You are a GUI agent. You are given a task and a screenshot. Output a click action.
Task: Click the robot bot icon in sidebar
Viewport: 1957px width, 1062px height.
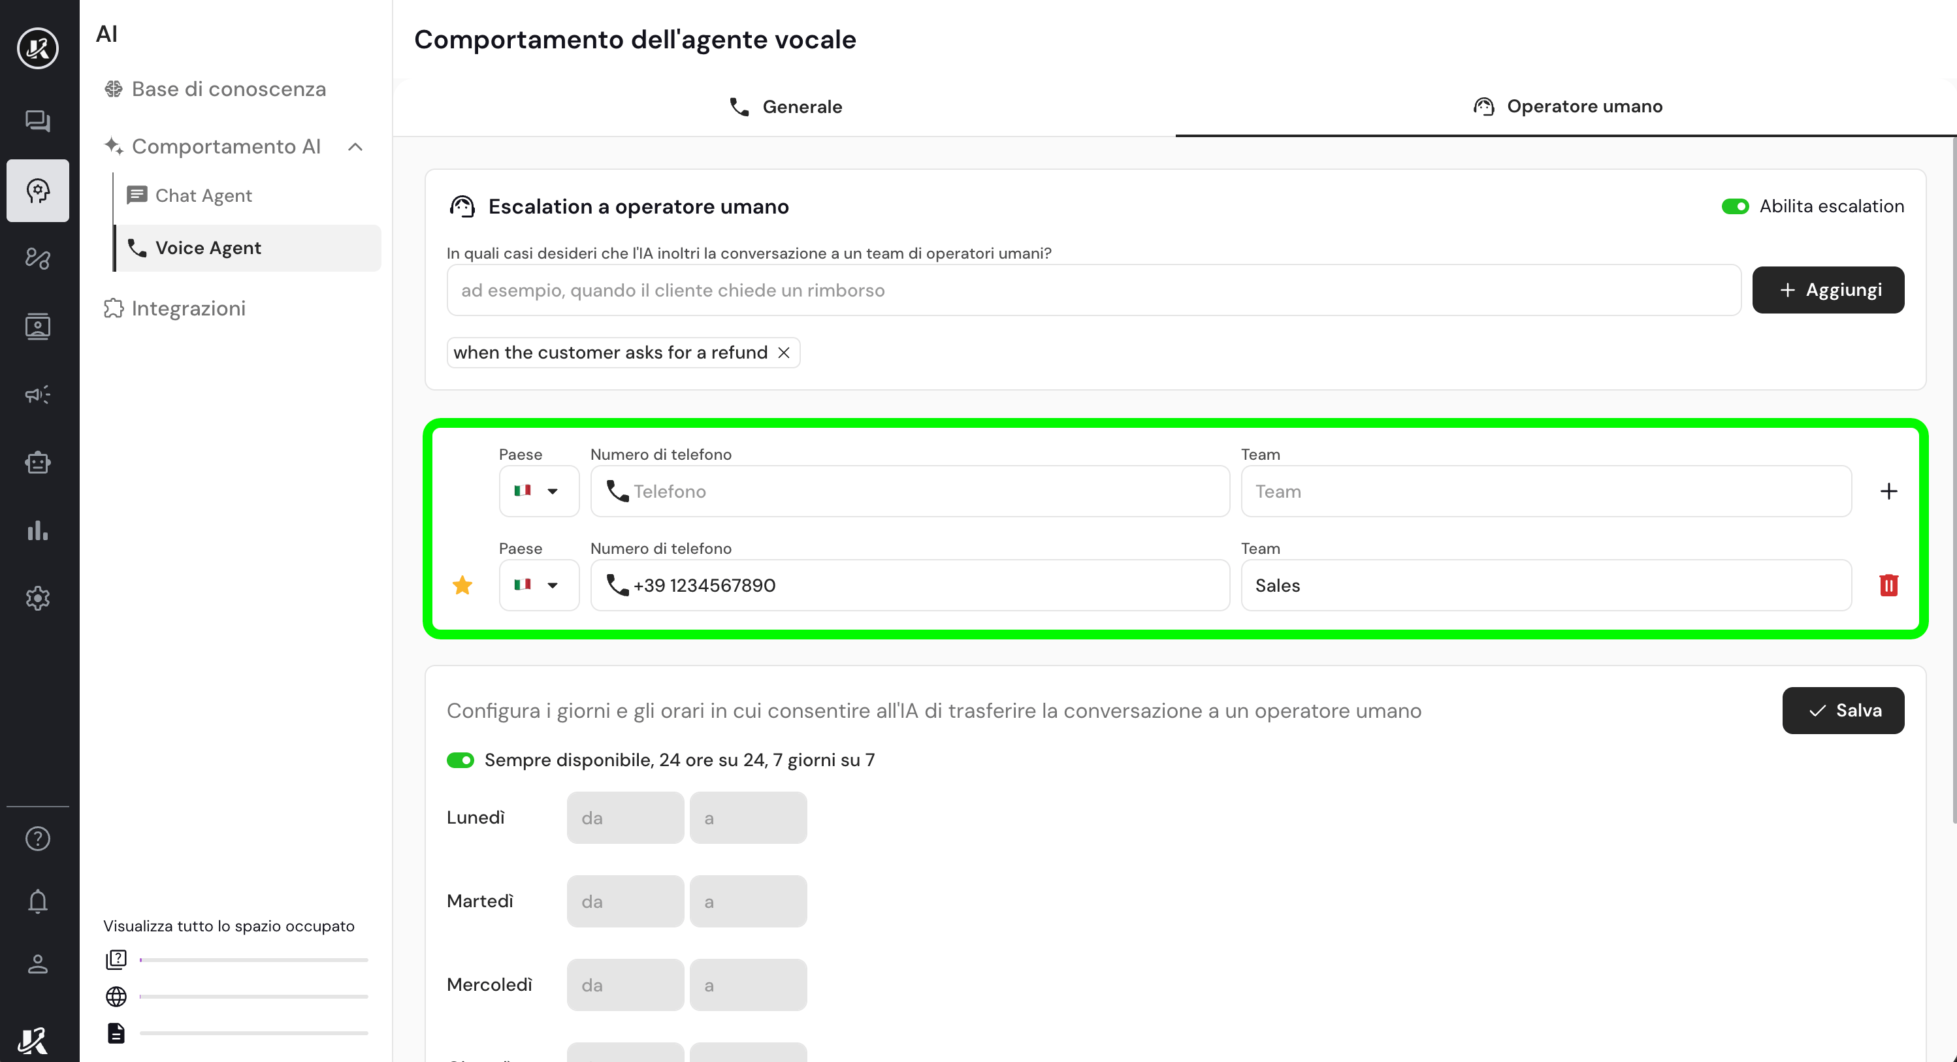pyautogui.click(x=37, y=462)
